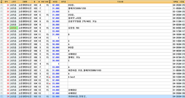This screenshot has height=98, width=185.
Task: Select checkbox of 어린이집 추천 listing
Action: pos(2,70)
